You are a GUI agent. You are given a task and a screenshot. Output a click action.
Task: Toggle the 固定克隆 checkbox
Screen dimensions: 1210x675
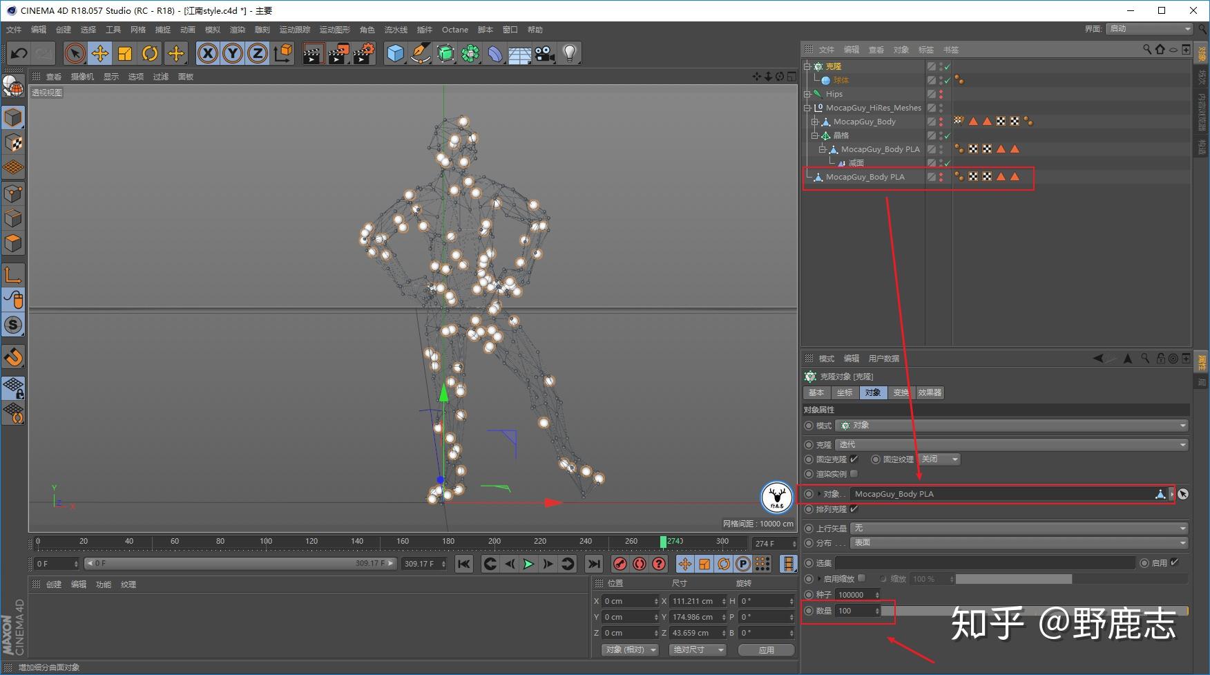pyautogui.click(x=854, y=459)
